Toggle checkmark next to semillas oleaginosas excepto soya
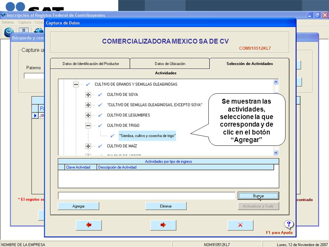The height and width of the screenshot is (247, 329). point(100,105)
